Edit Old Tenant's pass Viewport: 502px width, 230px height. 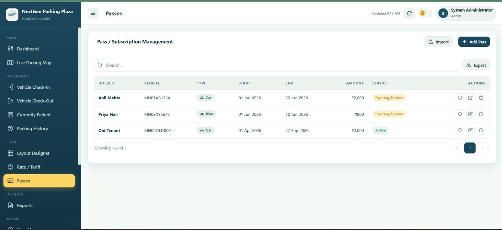point(470,130)
